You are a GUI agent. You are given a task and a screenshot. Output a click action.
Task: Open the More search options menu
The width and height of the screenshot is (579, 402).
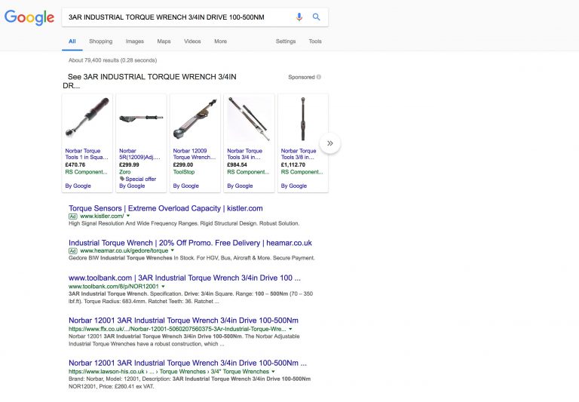(x=220, y=41)
